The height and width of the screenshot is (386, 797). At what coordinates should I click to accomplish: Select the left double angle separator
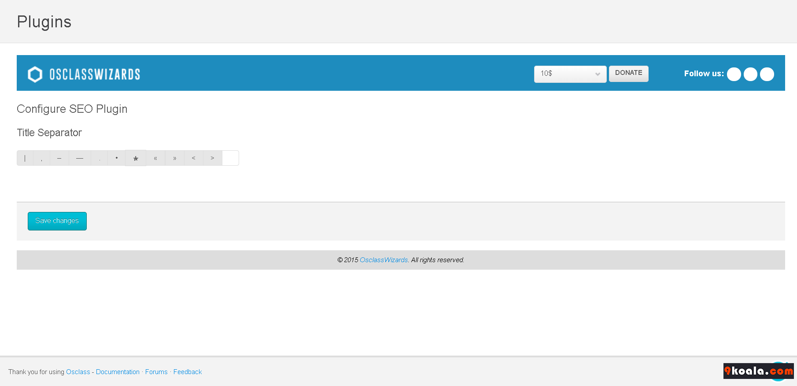pyautogui.click(x=155, y=158)
